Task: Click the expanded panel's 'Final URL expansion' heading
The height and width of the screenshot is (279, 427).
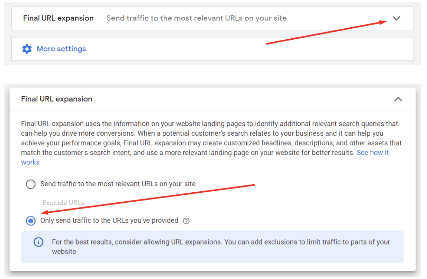Action: tap(57, 99)
